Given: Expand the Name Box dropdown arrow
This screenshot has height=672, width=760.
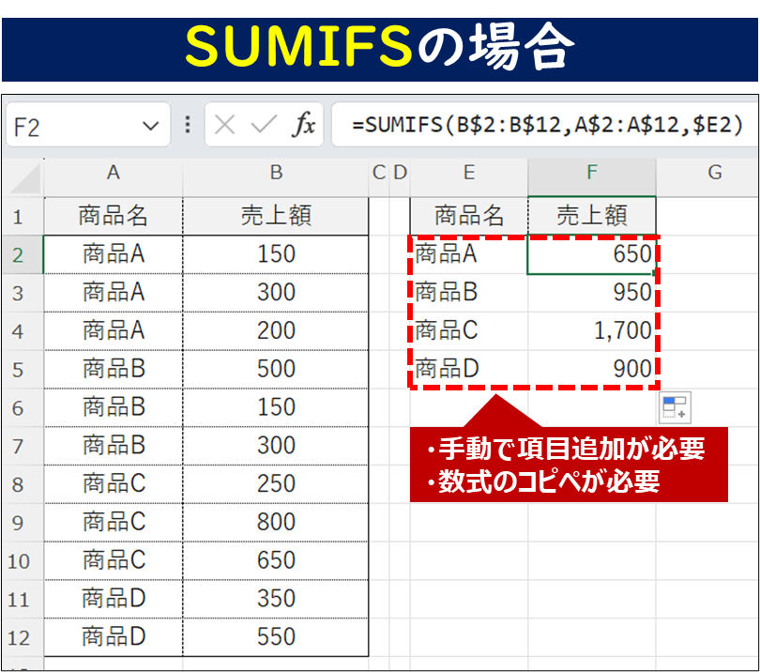Looking at the screenshot, I should (149, 127).
